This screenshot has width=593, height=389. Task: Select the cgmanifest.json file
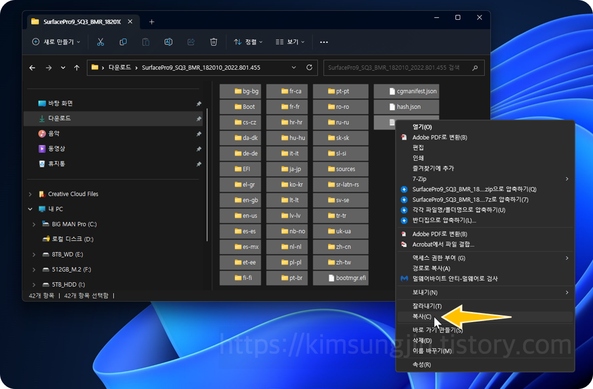point(406,91)
